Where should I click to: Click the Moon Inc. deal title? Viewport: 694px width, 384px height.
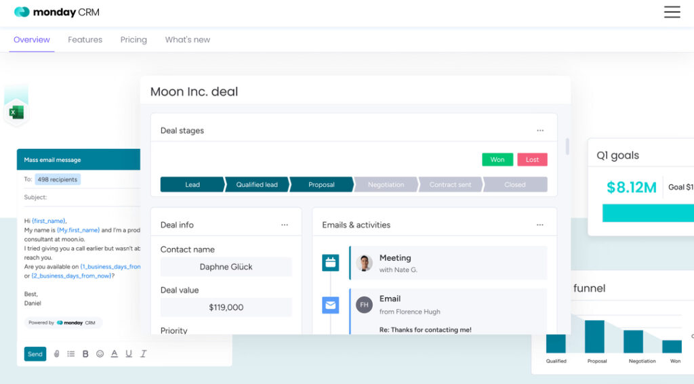[x=195, y=91]
